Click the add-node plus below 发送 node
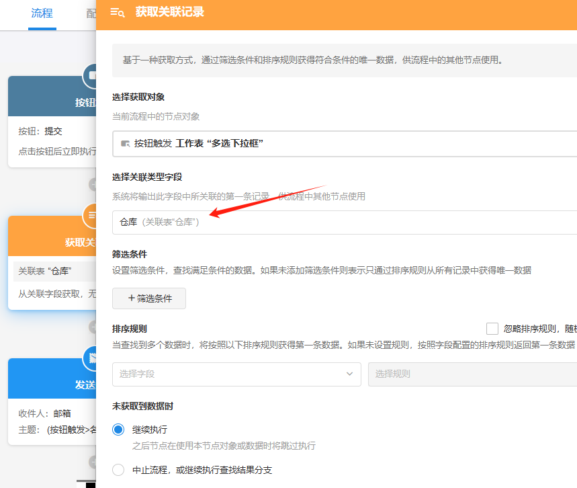The height and width of the screenshot is (488, 577). pos(93,462)
